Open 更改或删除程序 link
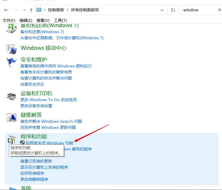Screen dimensions: 222x190 pos(34,179)
